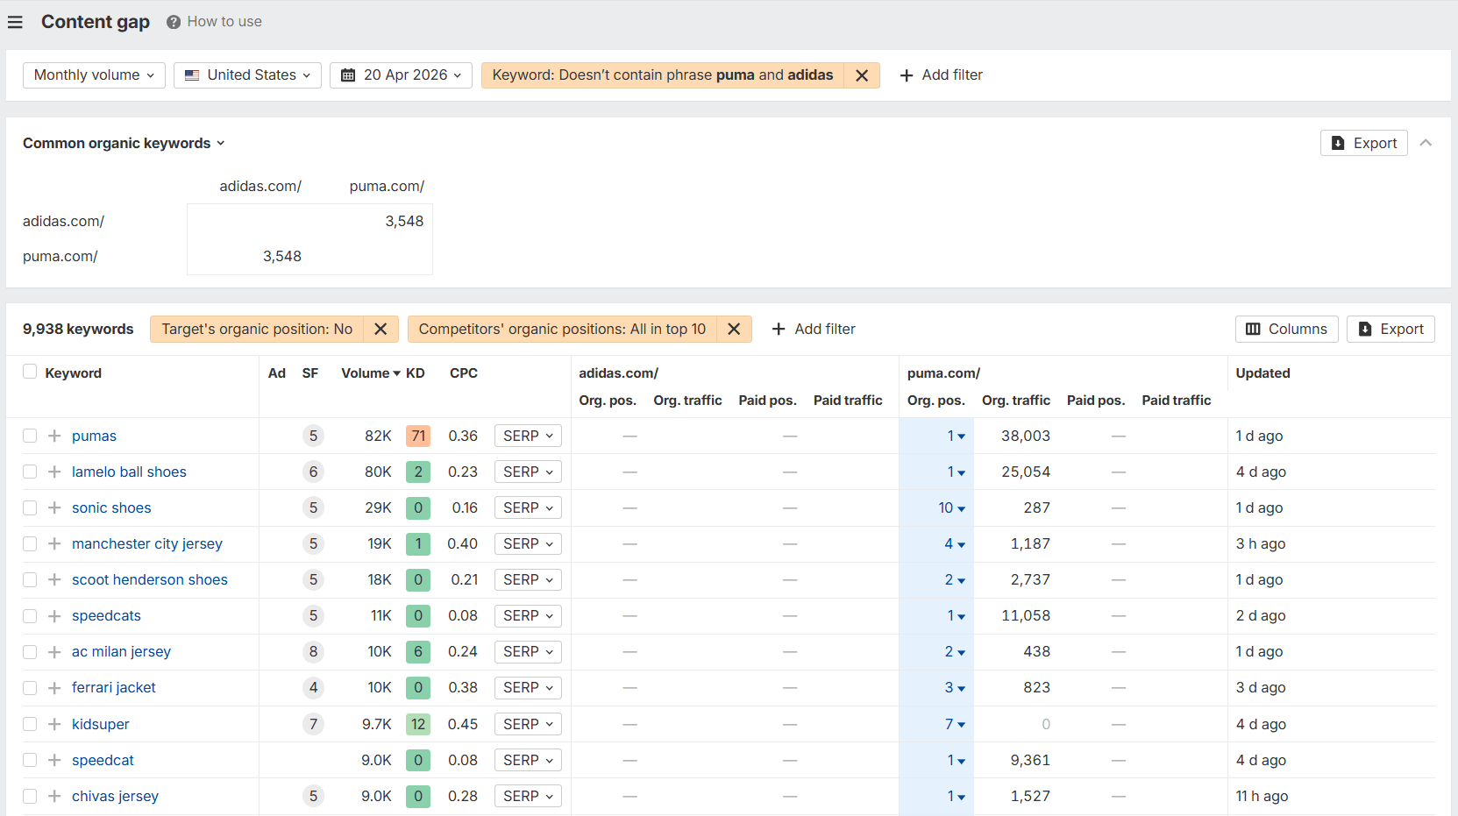Open the hamburger navigation menu
Image resolution: width=1458 pixels, height=816 pixels.
15,22
